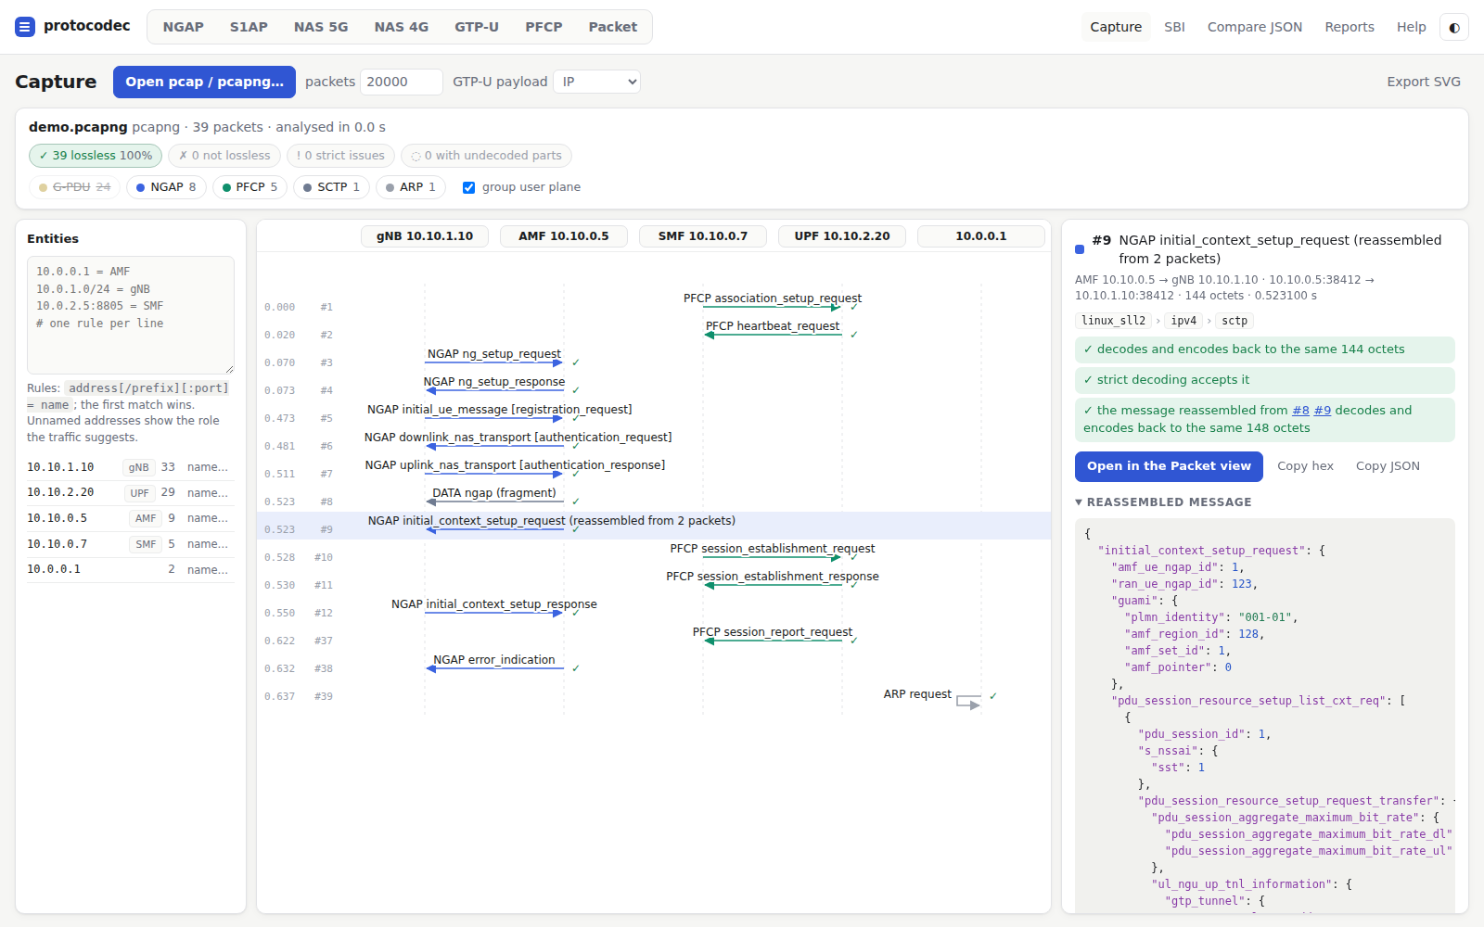Screen dimensions: 1484x927
Task: Select the AMF 10.10.0.5 column header
Action: coord(564,236)
